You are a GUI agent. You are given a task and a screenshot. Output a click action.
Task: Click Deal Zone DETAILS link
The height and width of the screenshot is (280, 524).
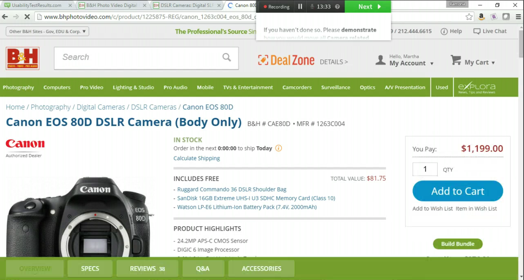[334, 62]
